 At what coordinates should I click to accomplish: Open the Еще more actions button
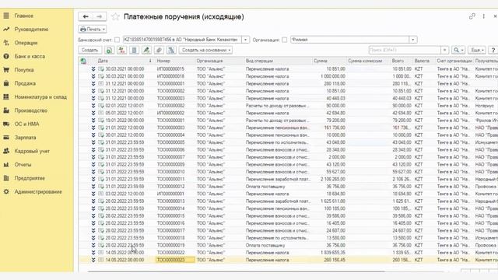click(477, 50)
